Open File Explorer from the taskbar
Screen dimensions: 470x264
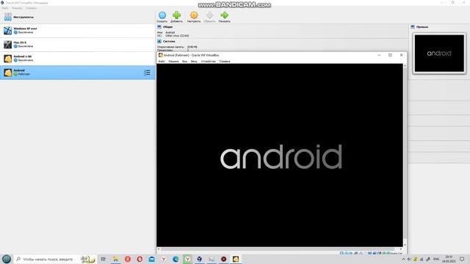115,259
